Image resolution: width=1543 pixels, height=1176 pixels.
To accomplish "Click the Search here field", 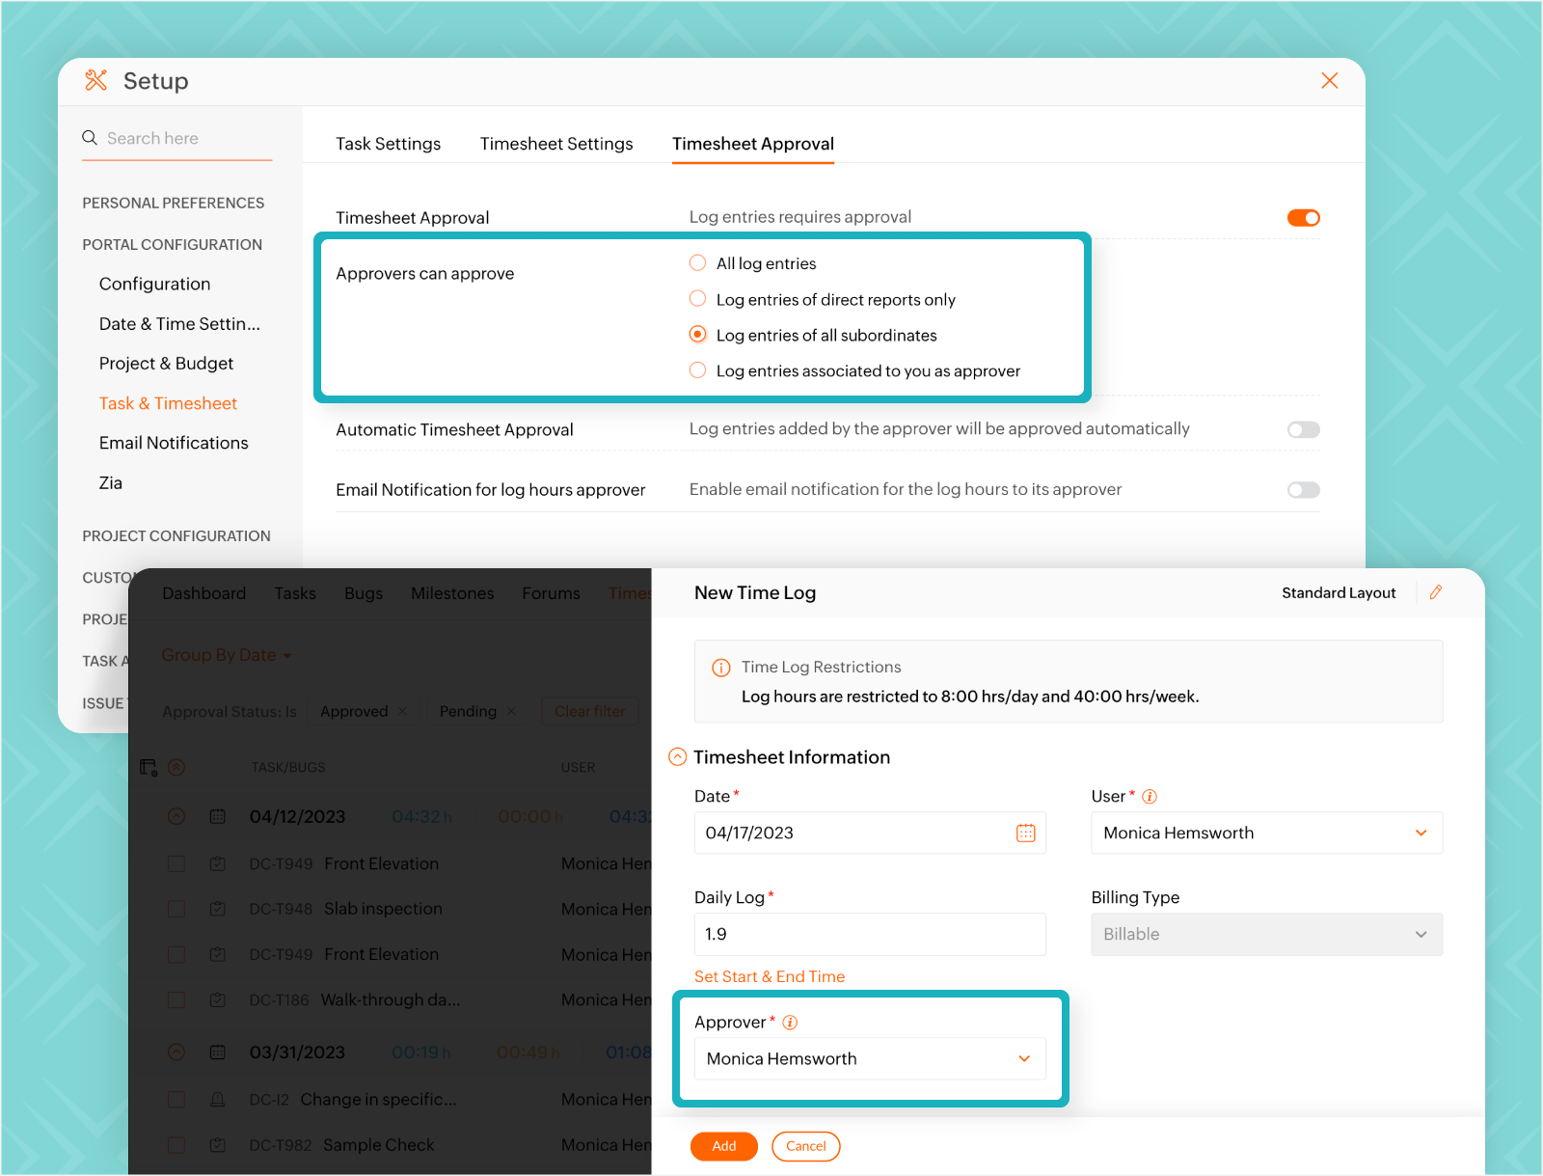I will coord(177,138).
